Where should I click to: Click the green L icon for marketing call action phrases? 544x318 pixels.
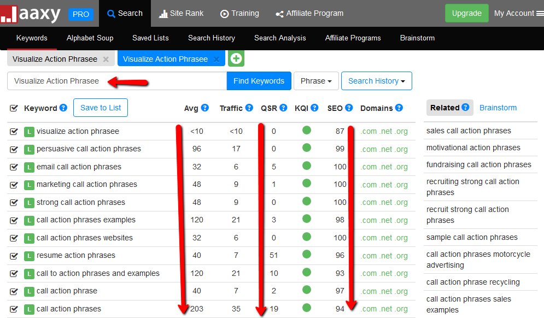[29, 185]
